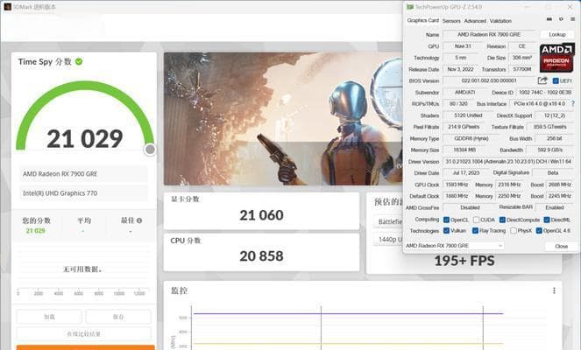Click the Shaders value 5120 Unified
The width and height of the screenshot is (581, 350).
point(468,115)
